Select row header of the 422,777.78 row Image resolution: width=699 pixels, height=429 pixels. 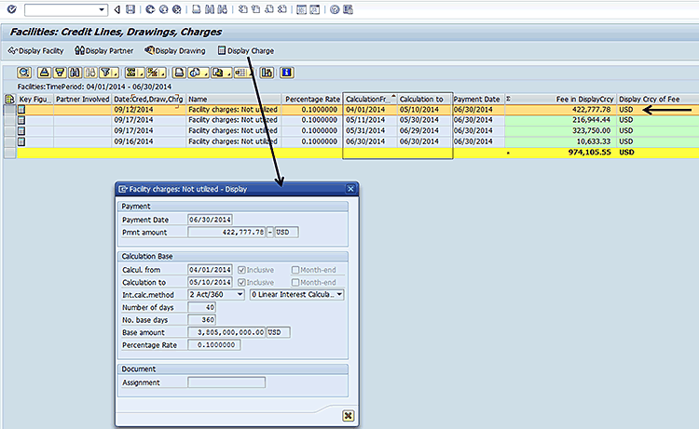point(10,110)
